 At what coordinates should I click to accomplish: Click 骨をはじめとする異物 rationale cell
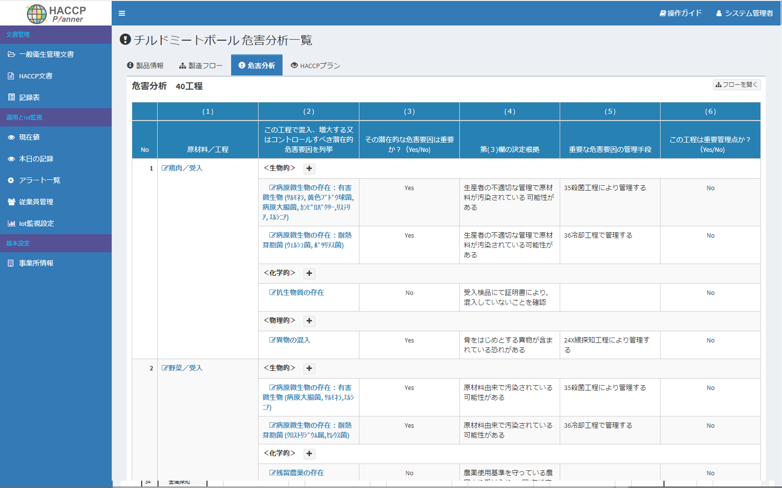[x=510, y=345]
